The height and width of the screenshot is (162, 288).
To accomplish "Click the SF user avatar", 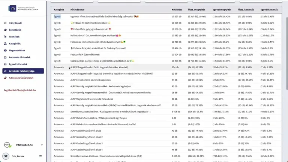I will [6, 156].
